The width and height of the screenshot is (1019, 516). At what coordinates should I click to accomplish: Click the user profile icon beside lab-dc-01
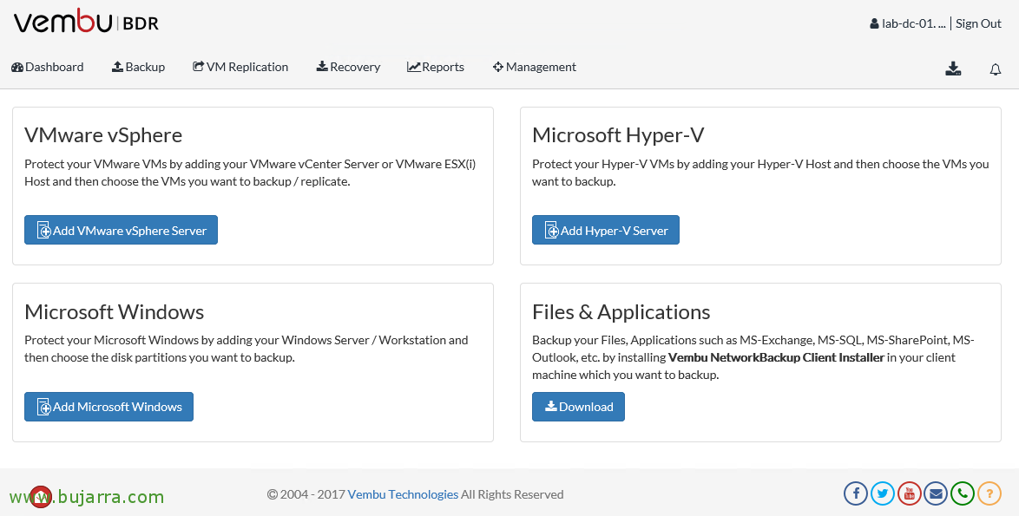[874, 24]
